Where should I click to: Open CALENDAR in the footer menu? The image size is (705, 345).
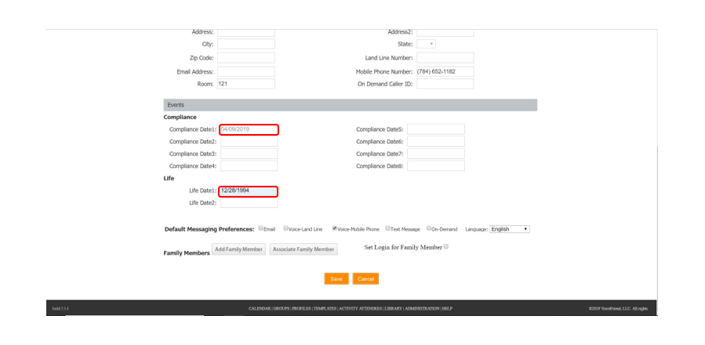pyautogui.click(x=260, y=309)
